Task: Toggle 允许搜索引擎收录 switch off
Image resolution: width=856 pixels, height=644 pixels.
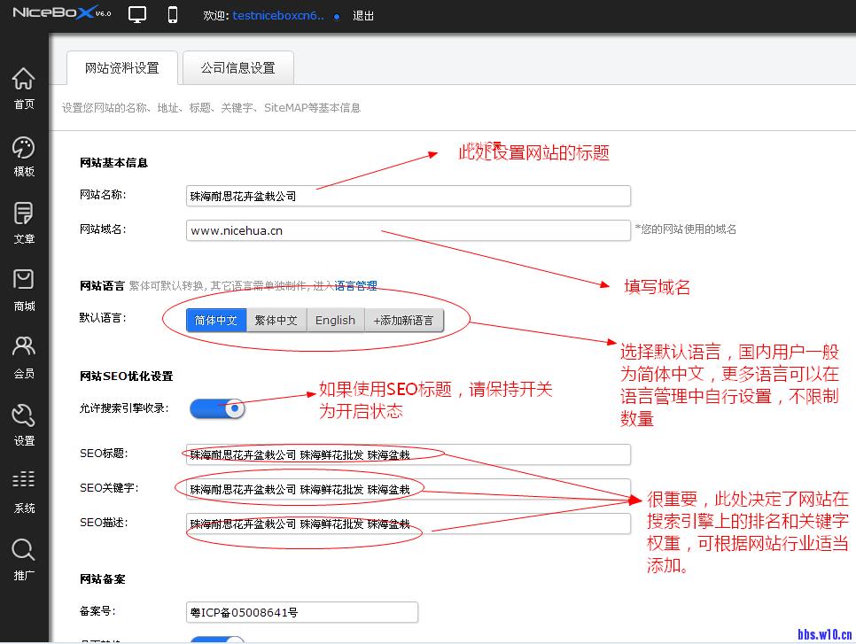Action: (x=216, y=408)
